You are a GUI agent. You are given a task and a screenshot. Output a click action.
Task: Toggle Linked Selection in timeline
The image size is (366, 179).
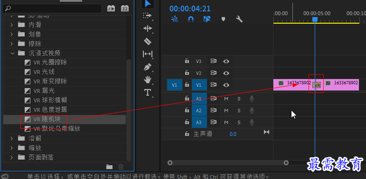[x=207, y=19]
